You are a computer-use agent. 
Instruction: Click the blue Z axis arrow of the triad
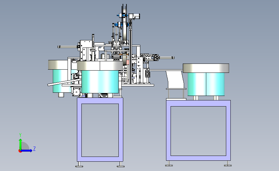click(x=27, y=150)
